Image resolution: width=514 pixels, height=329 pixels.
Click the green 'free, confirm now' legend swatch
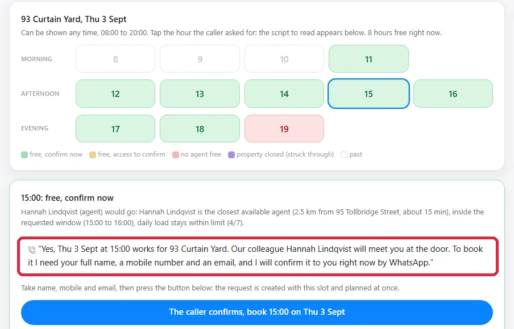24,155
